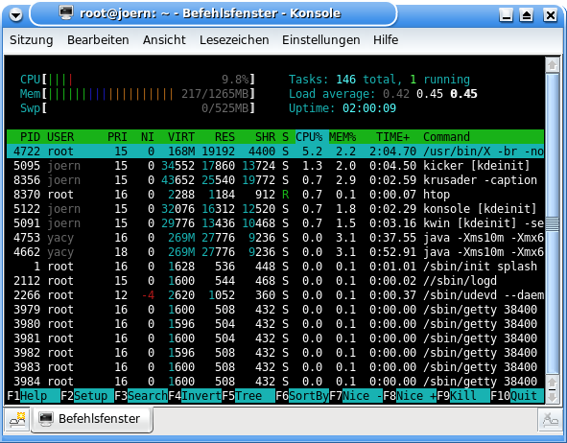Click the scrollbar up arrow at top

point(553,65)
